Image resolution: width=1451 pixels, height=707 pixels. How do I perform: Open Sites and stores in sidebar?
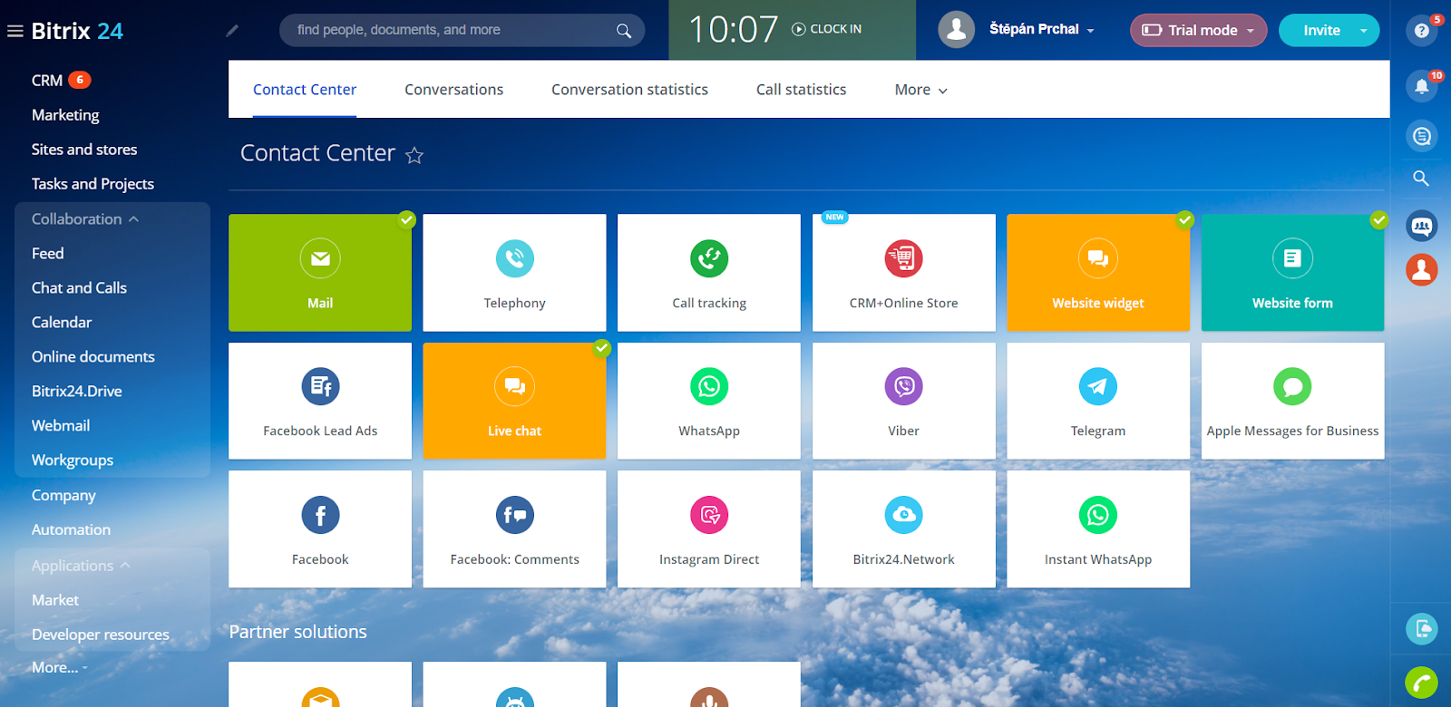[x=84, y=150]
